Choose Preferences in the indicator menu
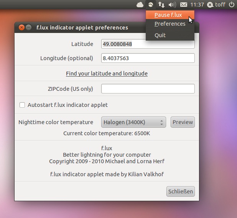Viewport: 237px width, 218px height. click(170, 24)
